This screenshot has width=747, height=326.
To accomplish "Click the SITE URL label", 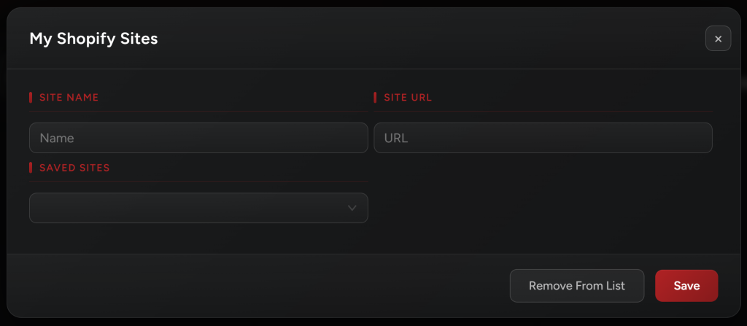I will pos(408,97).
